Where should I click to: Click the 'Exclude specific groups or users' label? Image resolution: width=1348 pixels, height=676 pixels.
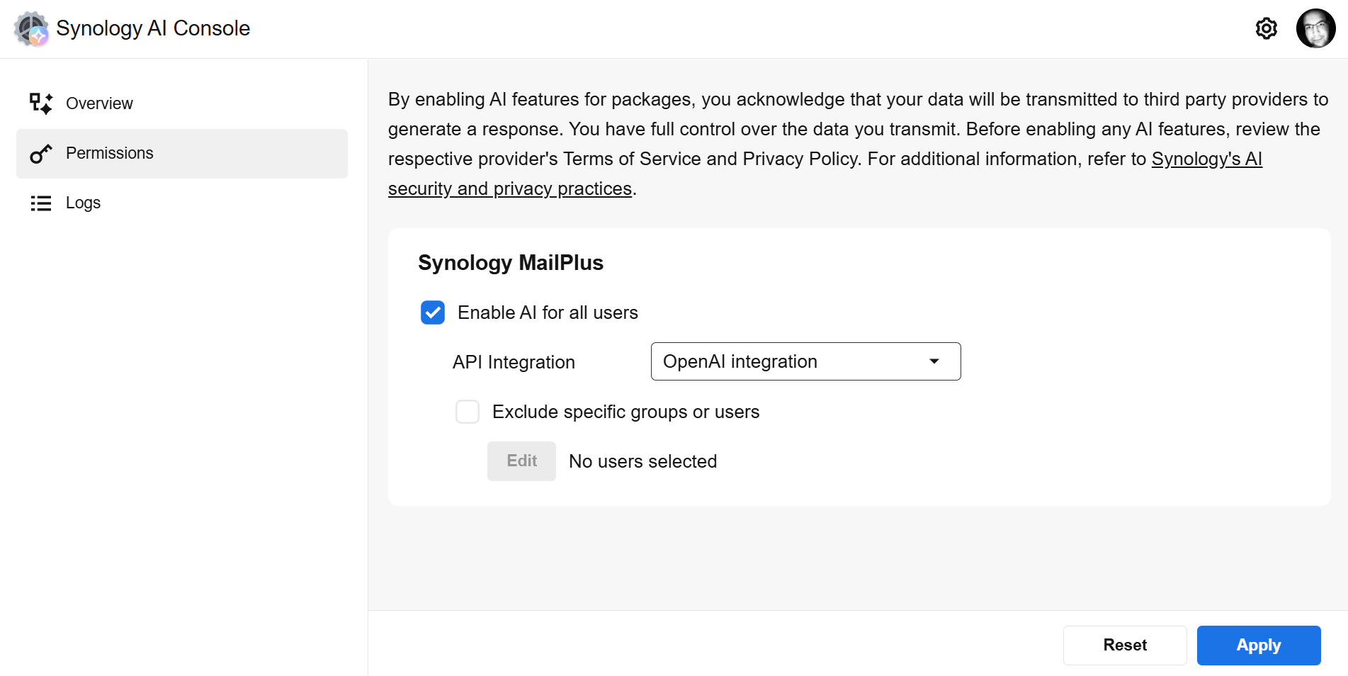[x=625, y=412]
